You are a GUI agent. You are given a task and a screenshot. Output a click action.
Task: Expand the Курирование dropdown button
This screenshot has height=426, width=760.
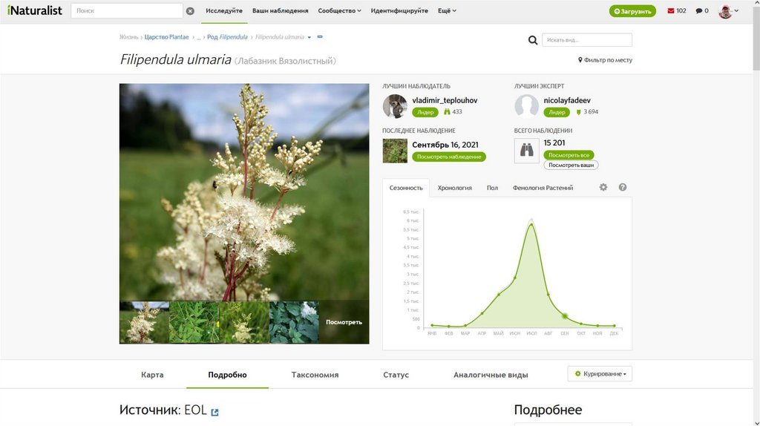coord(600,373)
